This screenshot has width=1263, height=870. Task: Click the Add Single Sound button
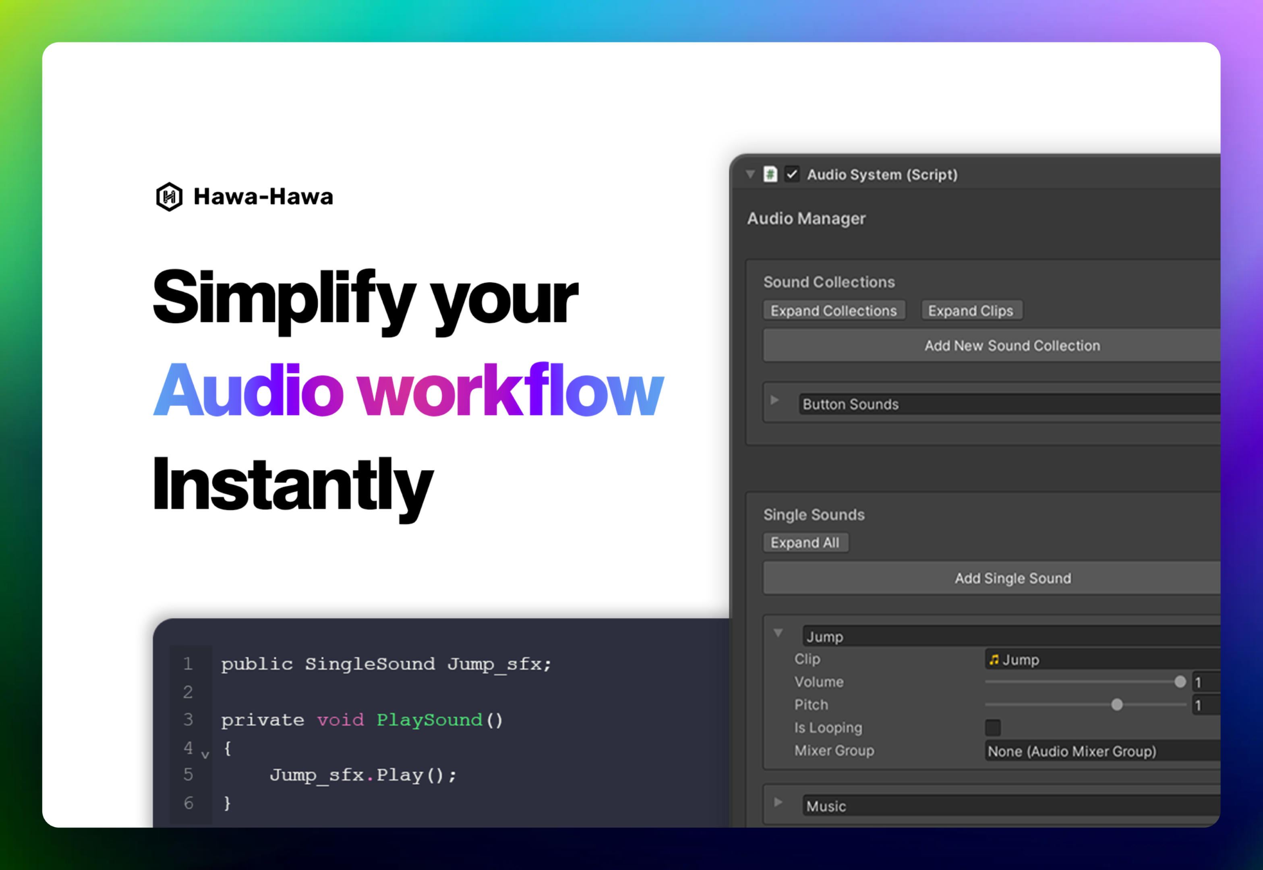1012,578
